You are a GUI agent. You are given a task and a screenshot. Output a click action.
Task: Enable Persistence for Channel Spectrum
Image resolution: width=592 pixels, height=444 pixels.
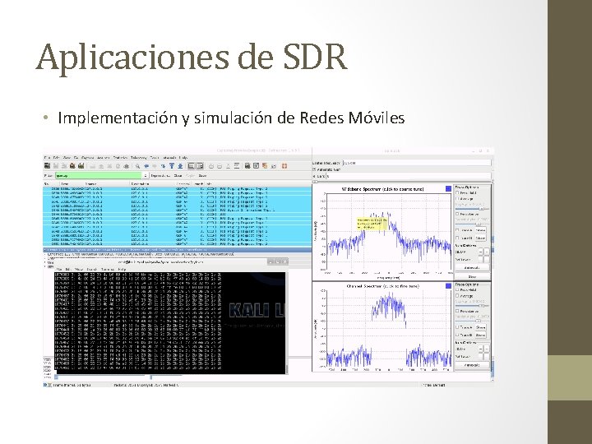pos(457,311)
